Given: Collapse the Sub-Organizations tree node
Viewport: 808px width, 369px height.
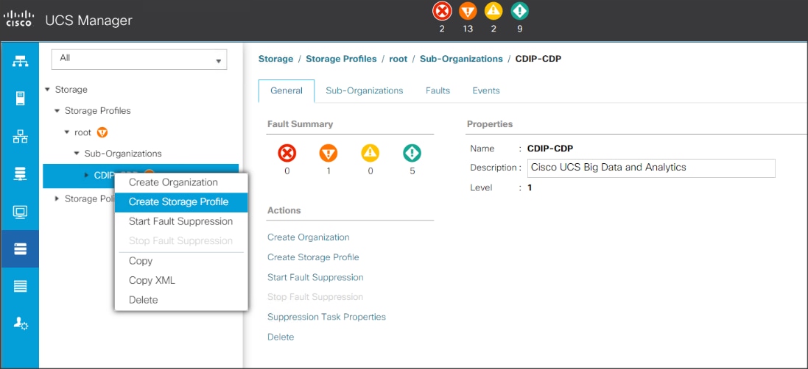Looking at the screenshot, I should click(x=77, y=154).
